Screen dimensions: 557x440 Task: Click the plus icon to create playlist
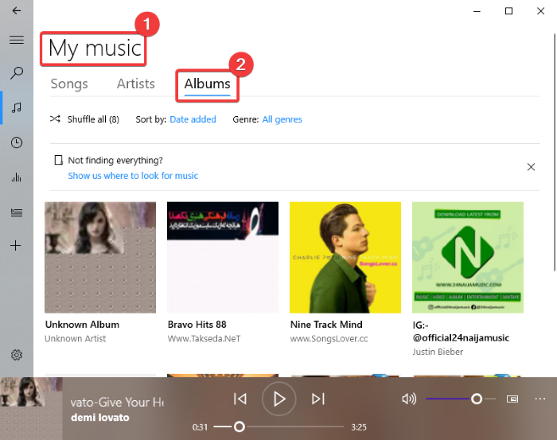pyautogui.click(x=17, y=246)
